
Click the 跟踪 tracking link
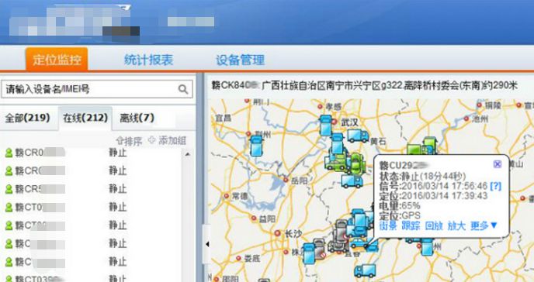pyautogui.click(x=411, y=225)
